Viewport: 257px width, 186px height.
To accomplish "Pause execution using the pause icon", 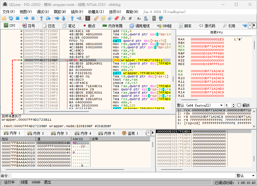I will point(33,18).
